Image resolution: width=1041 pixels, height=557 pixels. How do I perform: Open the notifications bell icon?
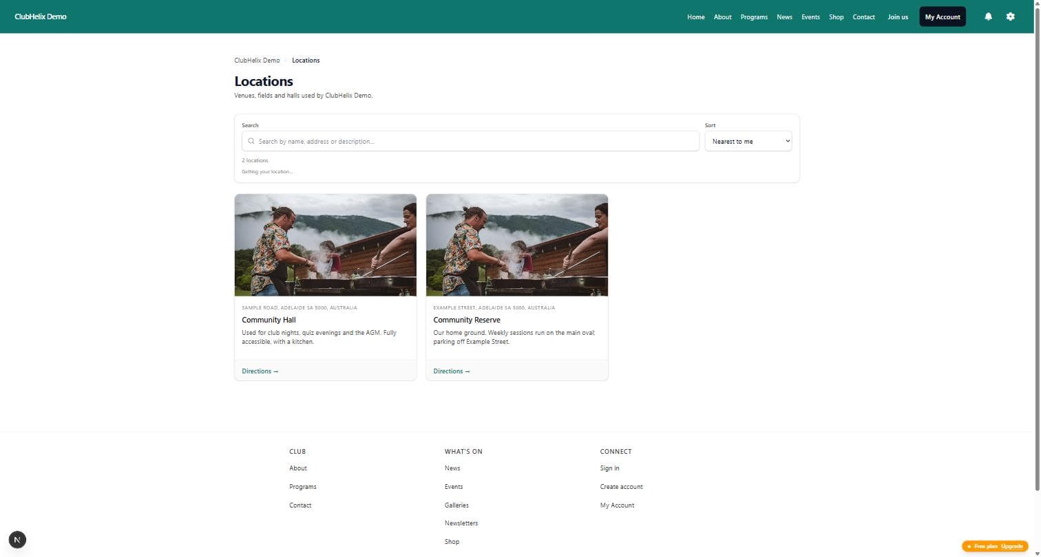coord(988,17)
